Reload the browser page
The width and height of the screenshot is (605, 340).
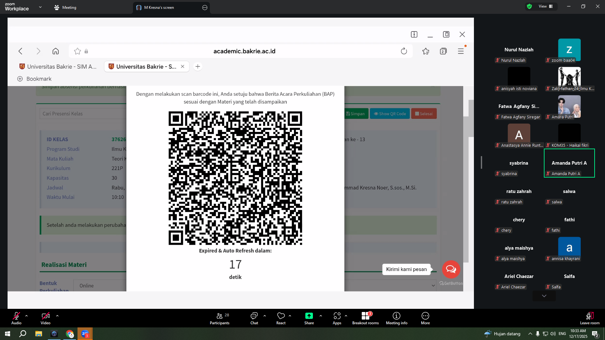[x=404, y=51]
